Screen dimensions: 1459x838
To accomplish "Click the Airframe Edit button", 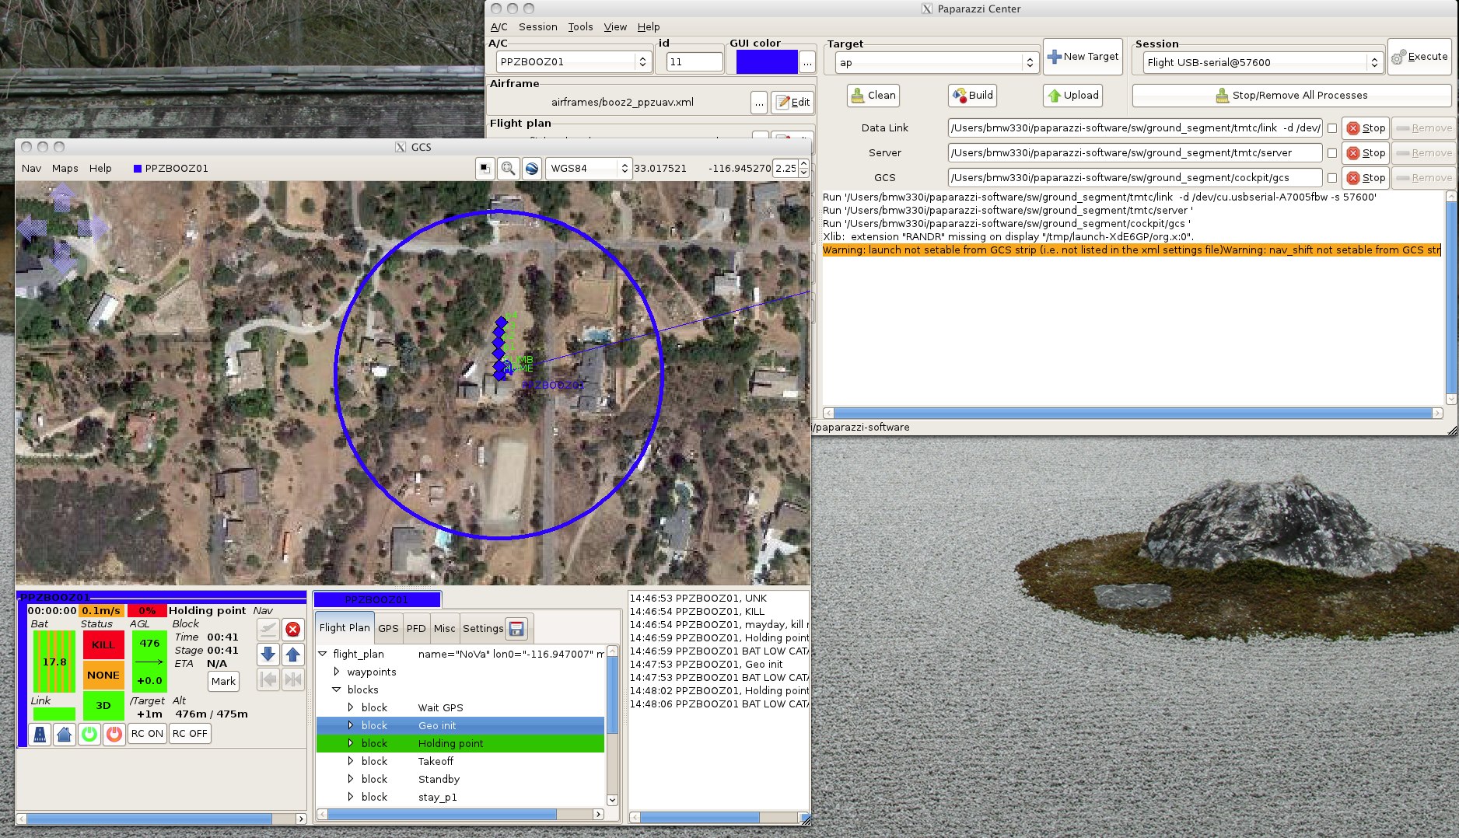I will [792, 102].
